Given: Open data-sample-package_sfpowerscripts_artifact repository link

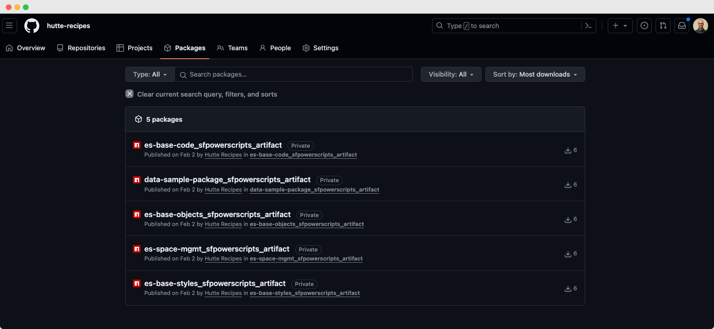Looking at the screenshot, I should 314,190.
